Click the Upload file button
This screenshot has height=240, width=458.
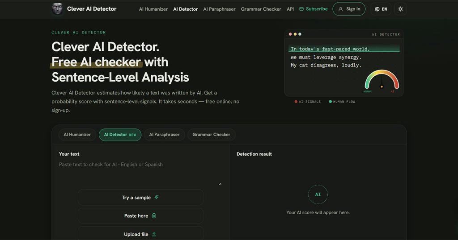[140, 234]
